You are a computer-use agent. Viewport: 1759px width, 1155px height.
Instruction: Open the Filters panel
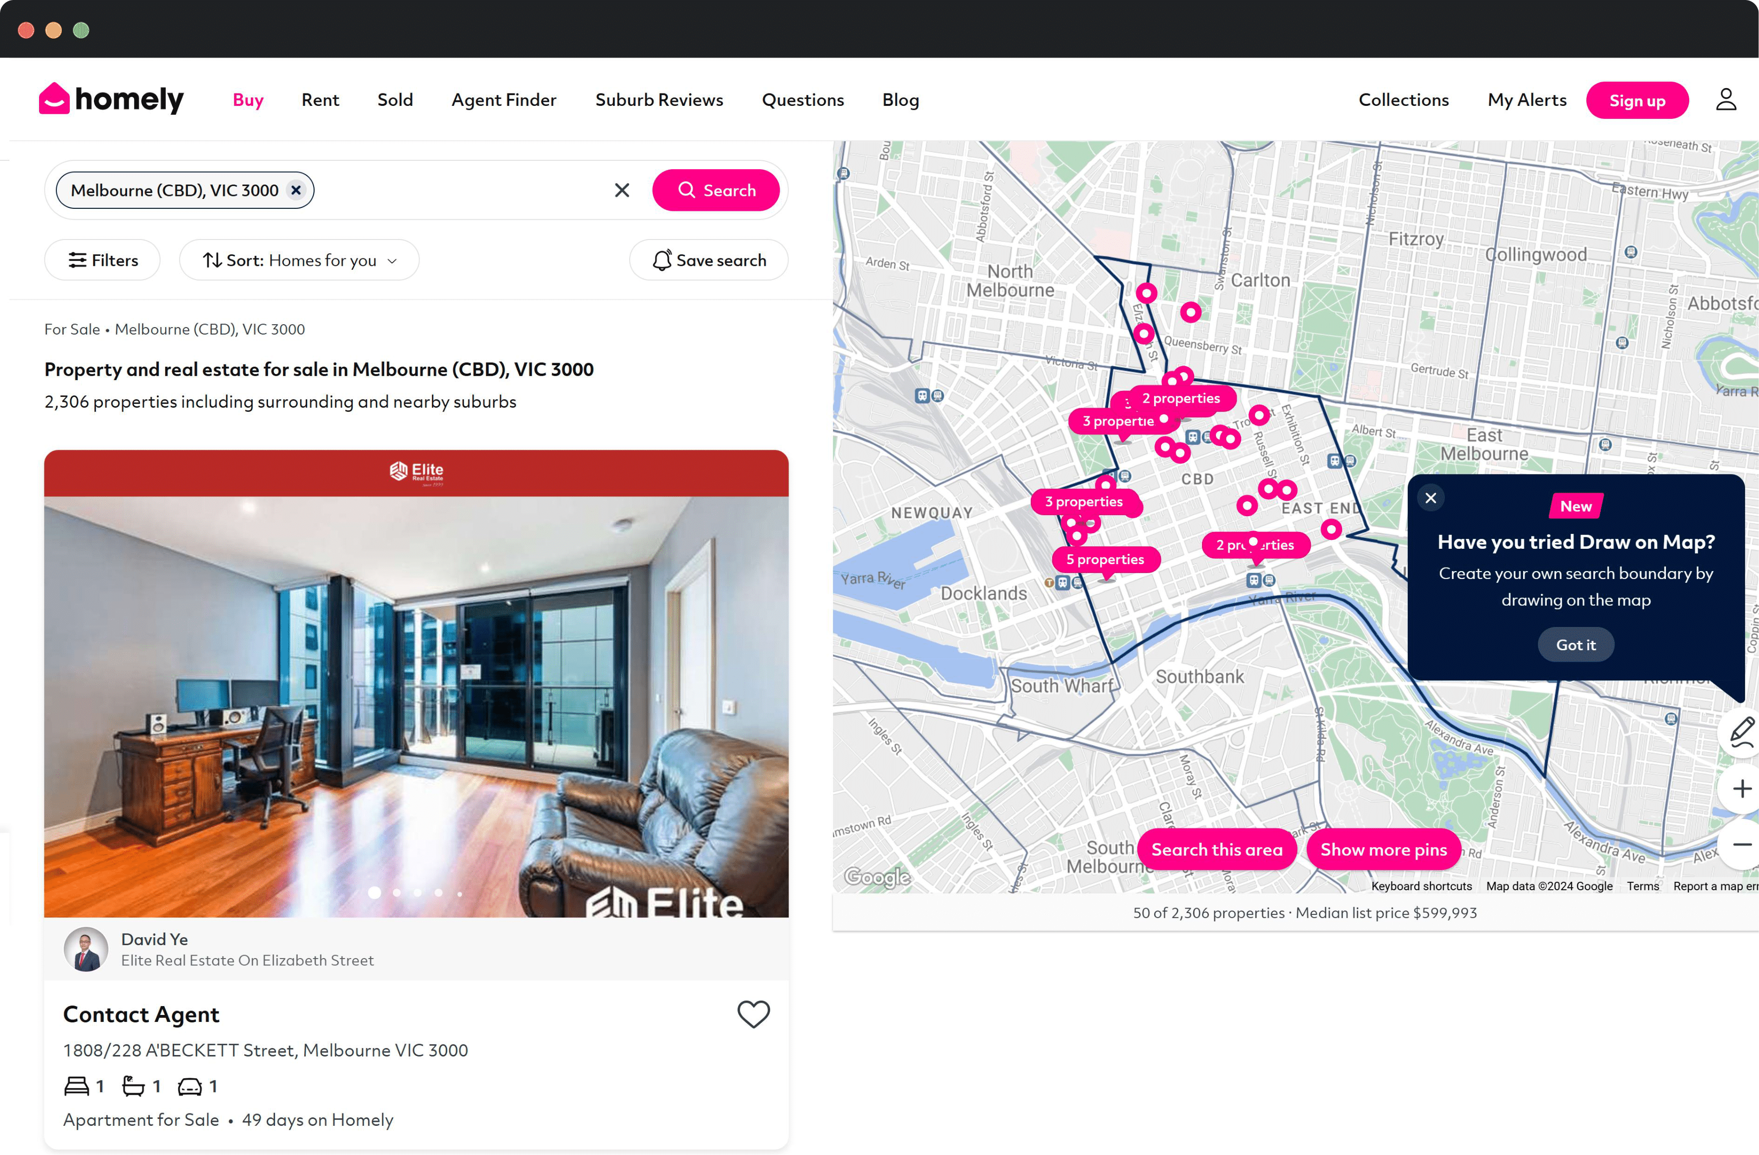tap(103, 260)
